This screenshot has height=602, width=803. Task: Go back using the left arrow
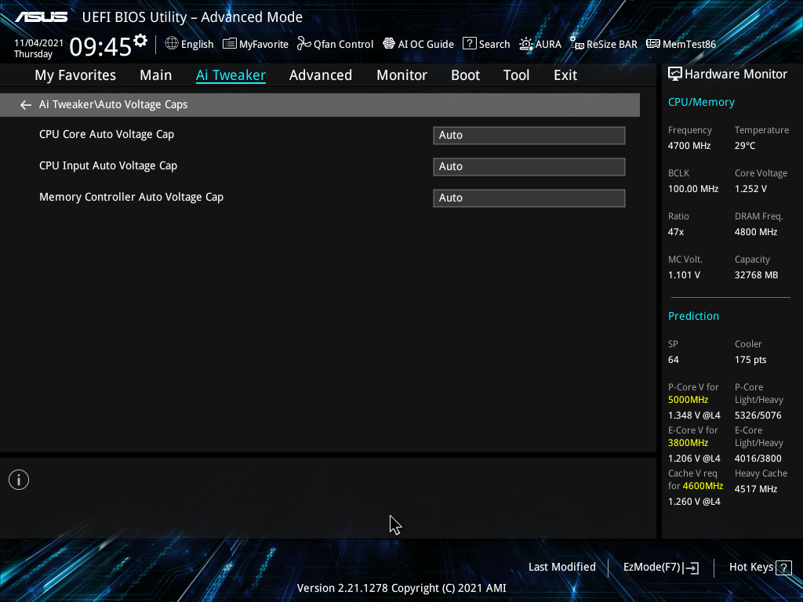tap(26, 105)
